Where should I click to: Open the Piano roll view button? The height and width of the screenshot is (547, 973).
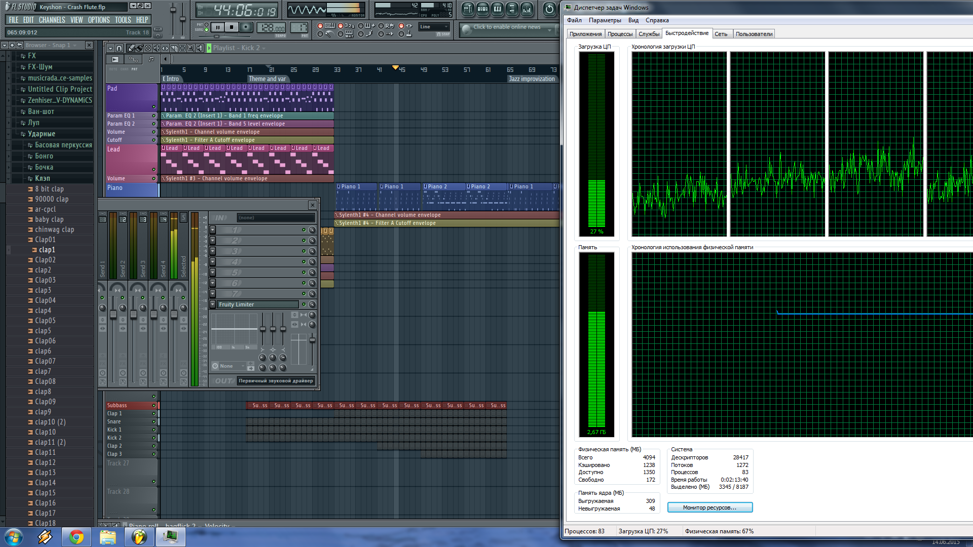click(497, 9)
